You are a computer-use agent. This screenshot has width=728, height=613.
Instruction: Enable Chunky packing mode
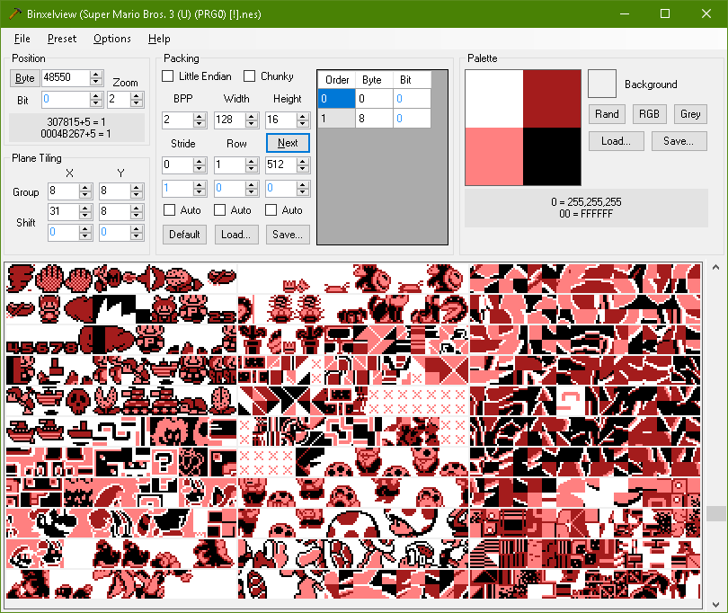[x=249, y=76]
